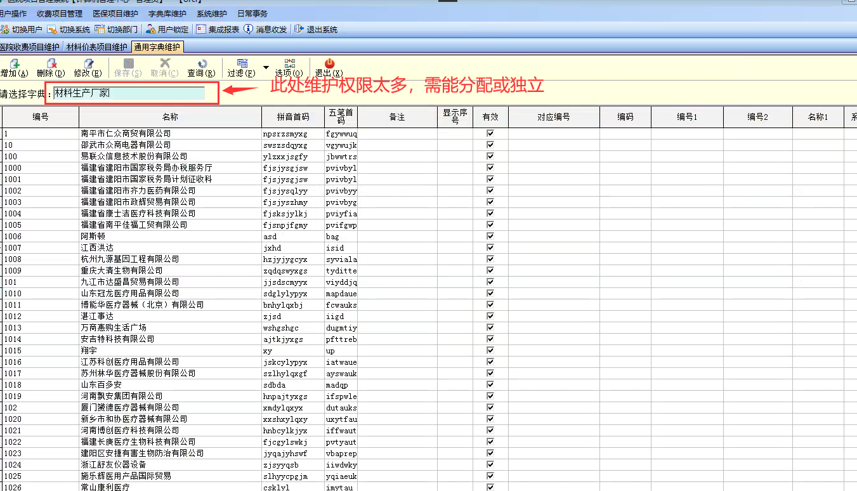
Task: Click the 退出(X) red power icon
Action: tap(329, 63)
